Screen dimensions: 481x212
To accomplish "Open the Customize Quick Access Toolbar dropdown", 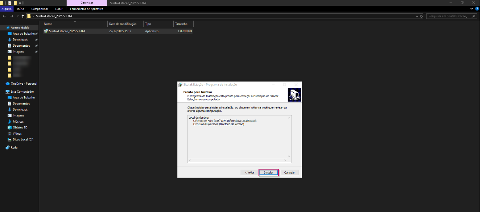I will coord(20,3).
